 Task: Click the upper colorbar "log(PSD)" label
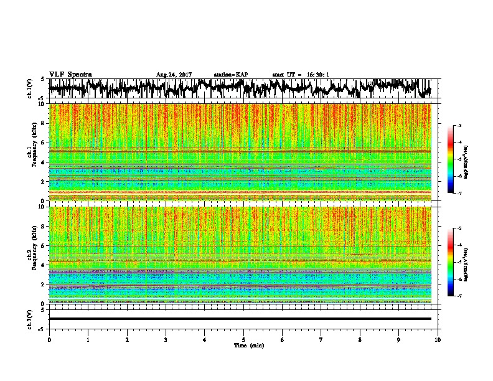point(466,162)
